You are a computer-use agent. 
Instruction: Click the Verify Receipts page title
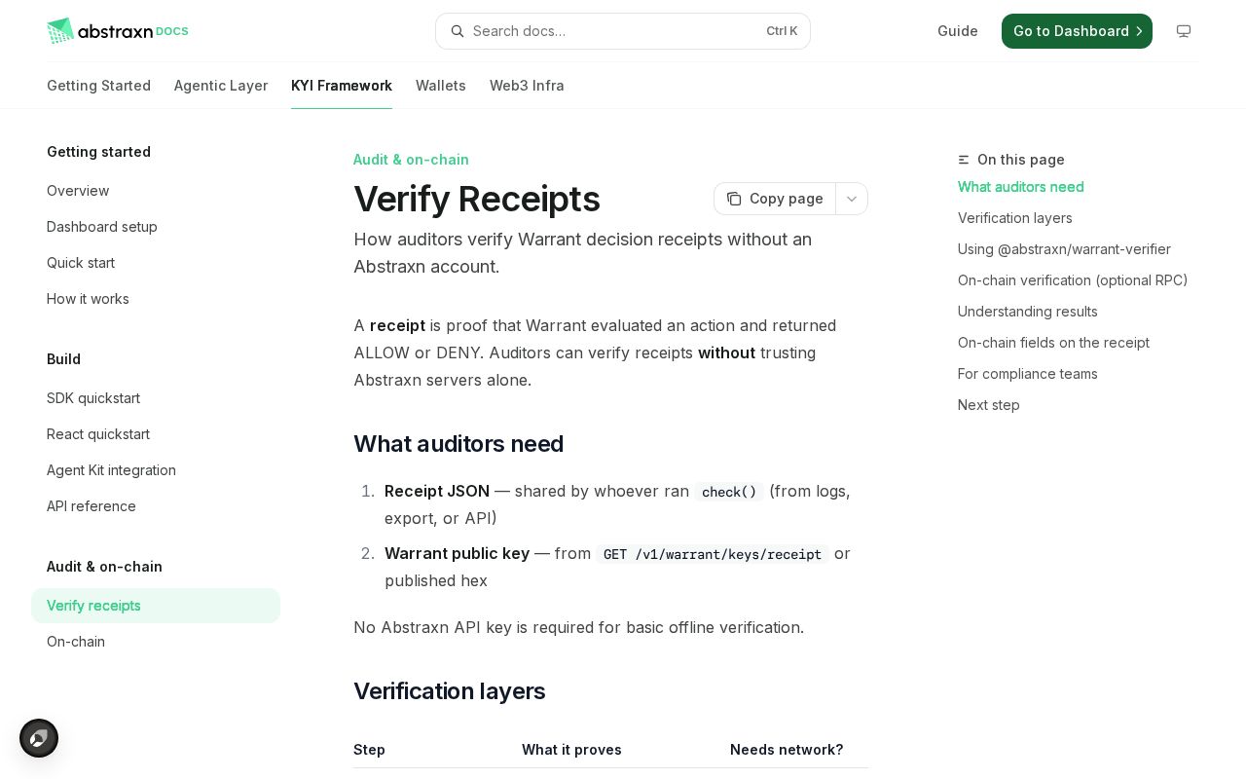(x=477, y=199)
